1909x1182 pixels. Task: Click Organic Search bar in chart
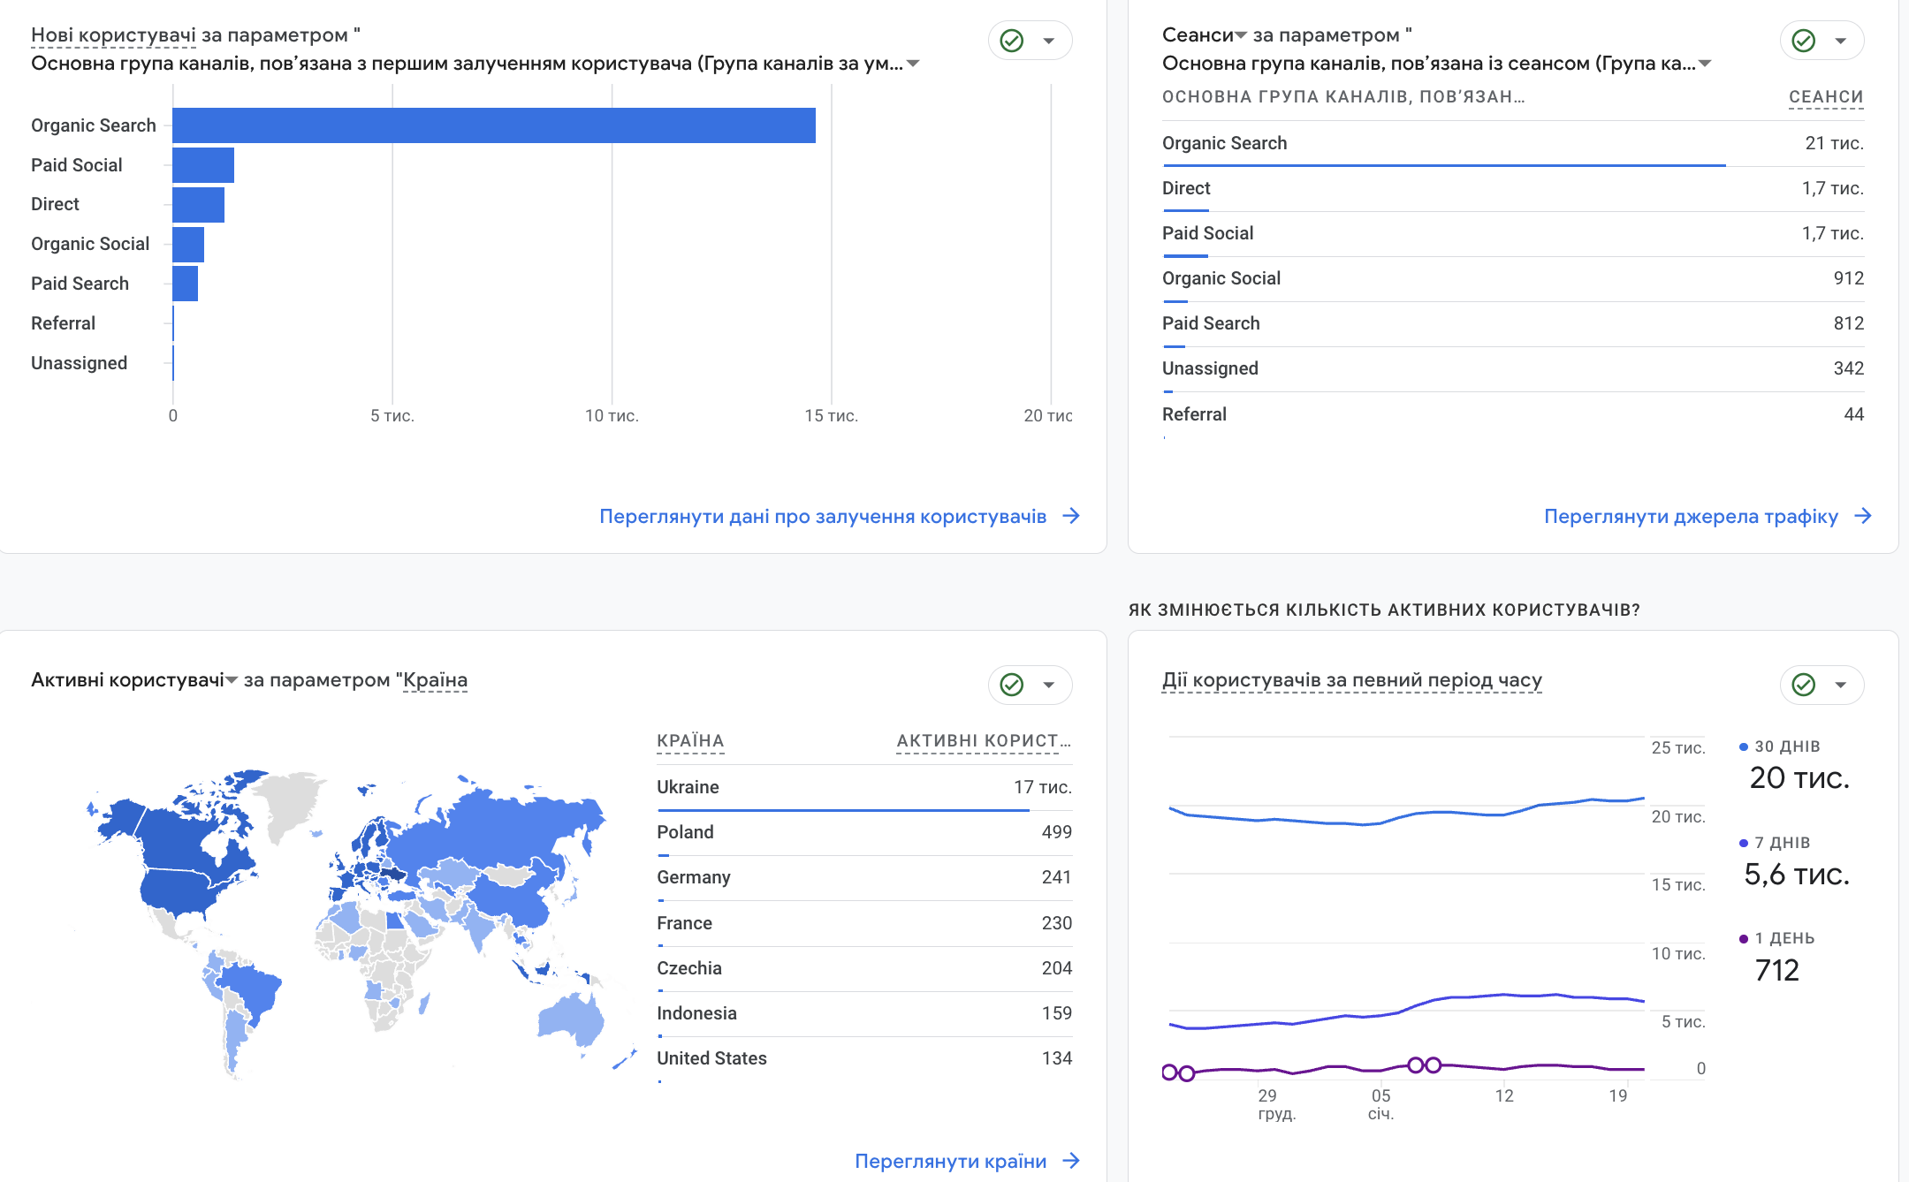(x=493, y=125)
